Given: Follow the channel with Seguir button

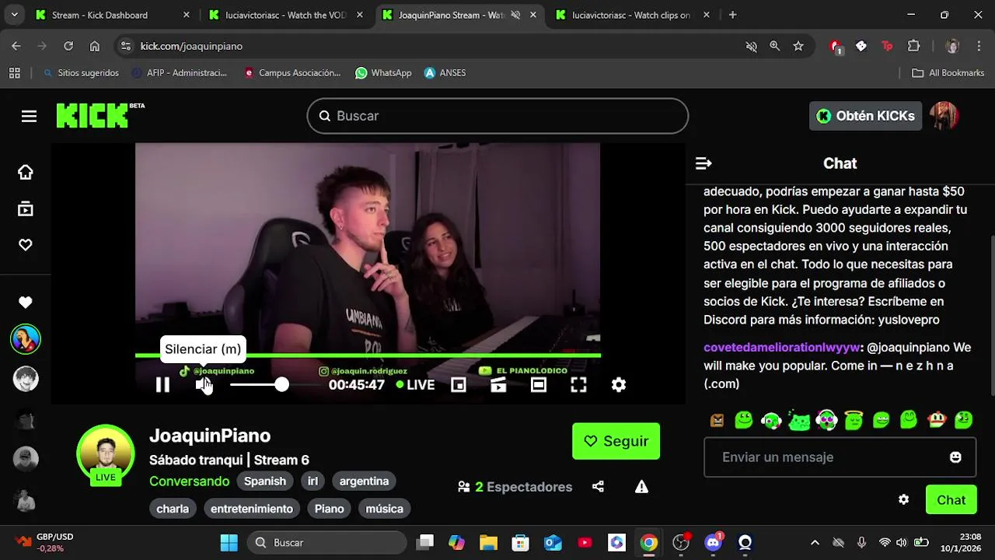Looking at the screenshot, I should [x=616, y=441].
